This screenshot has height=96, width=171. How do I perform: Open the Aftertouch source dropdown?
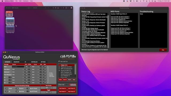point(18,72)
